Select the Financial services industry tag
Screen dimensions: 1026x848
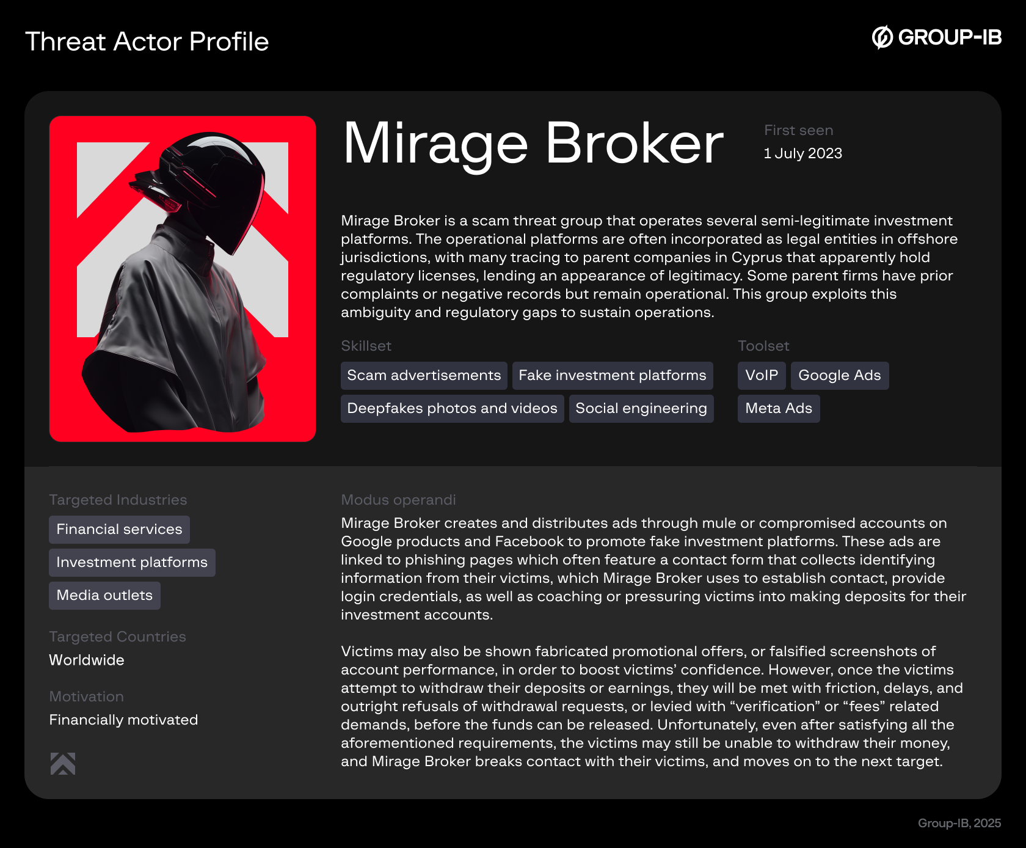pyautogui.click(x=119, y=529)
